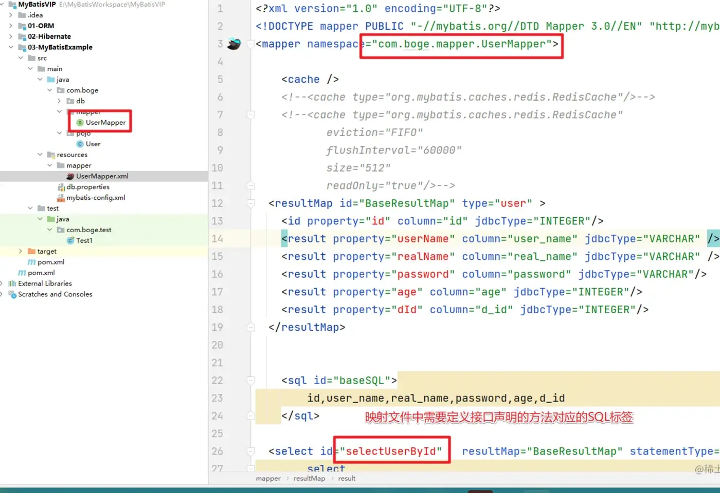Click the db.properties file icon

(x=61, y=187)
